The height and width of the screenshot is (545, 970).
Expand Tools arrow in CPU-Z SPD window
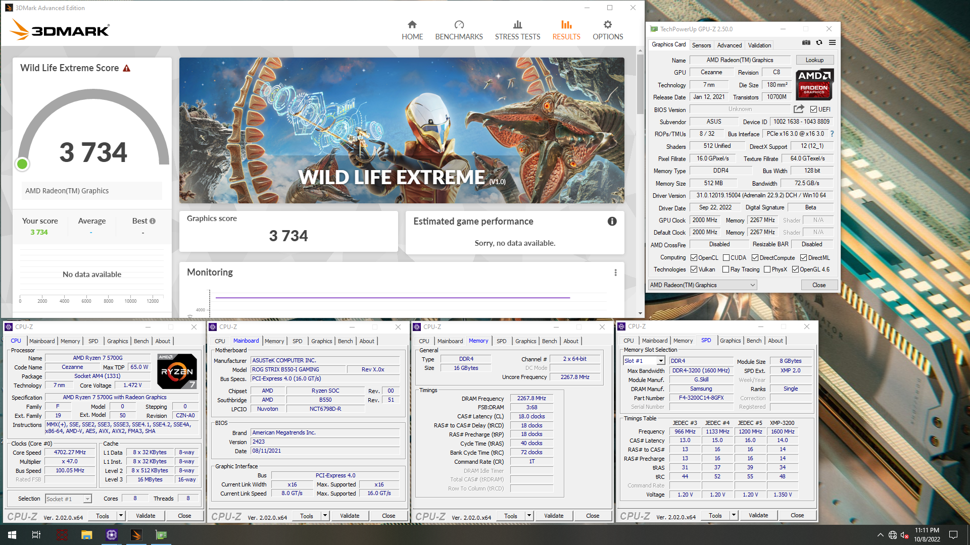734,515
